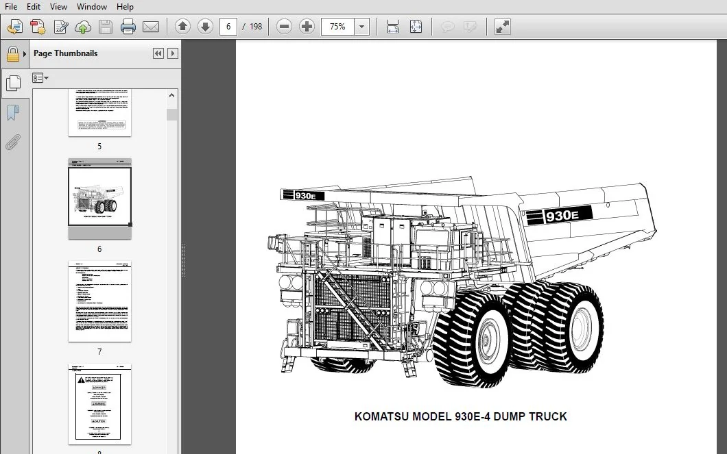Open the zoom level dropdown arrow

361,27
